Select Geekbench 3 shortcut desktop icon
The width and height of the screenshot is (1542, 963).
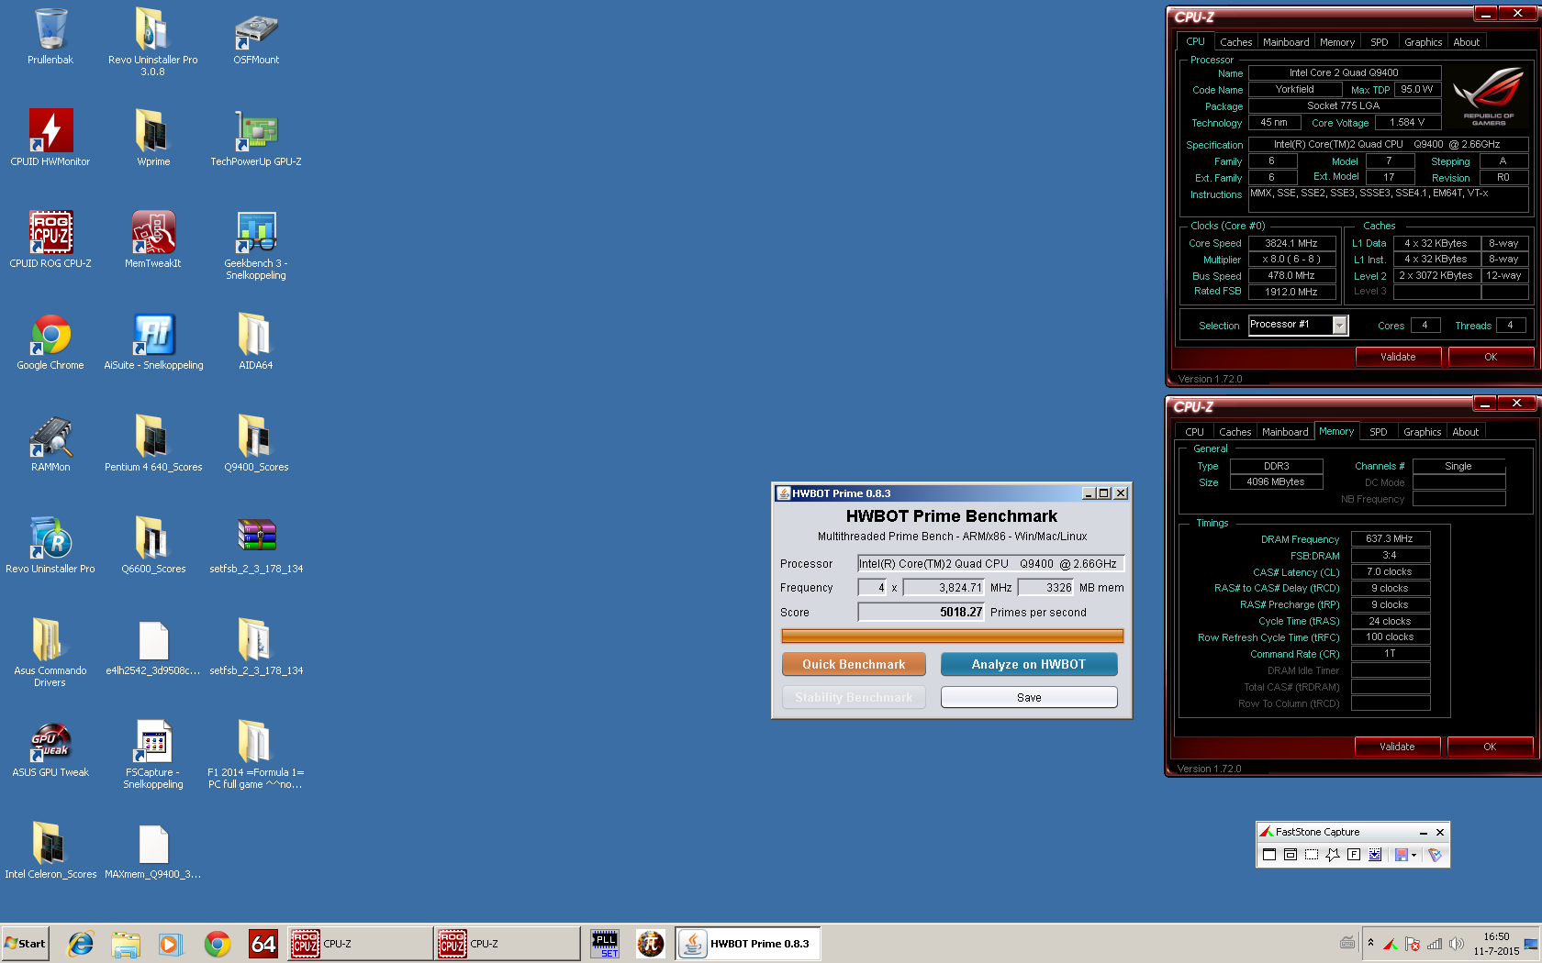pos(256,245)
